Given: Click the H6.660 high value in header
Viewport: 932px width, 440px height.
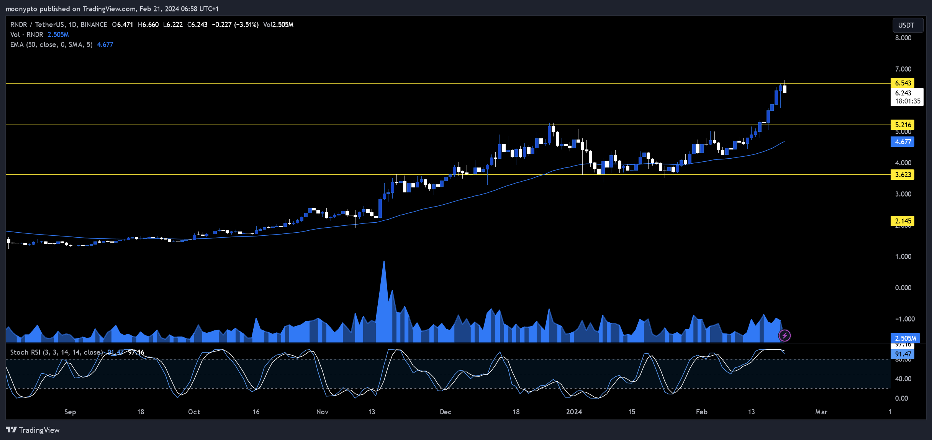Looking at the screenshot, I should pyautogui.click(x=148, y=25).
